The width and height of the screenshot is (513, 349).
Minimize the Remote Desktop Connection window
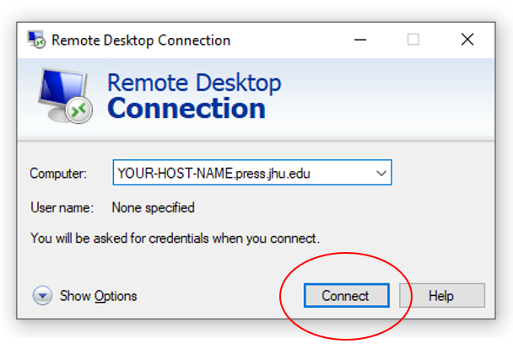(x=360, y=40)
